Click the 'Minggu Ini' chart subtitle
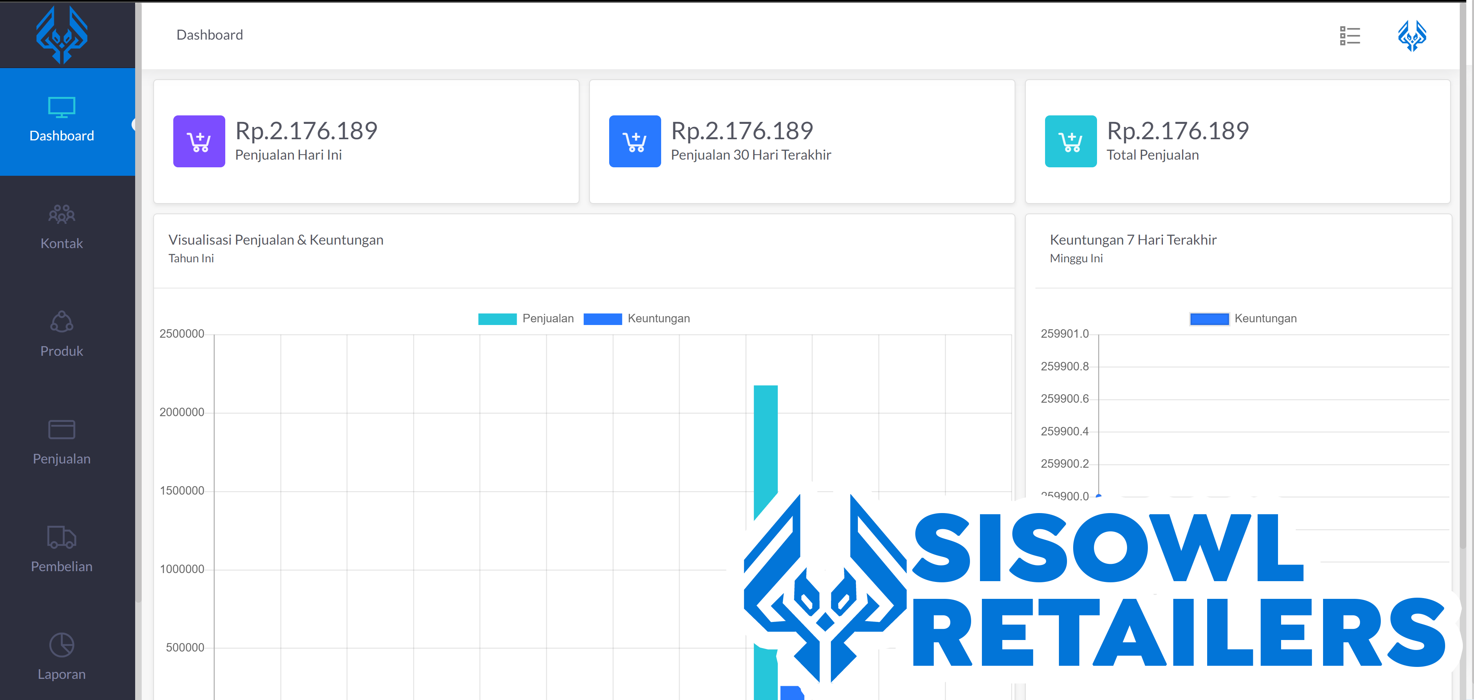The width and height of the screenshot is (1474, 700). coord(1076,258)
